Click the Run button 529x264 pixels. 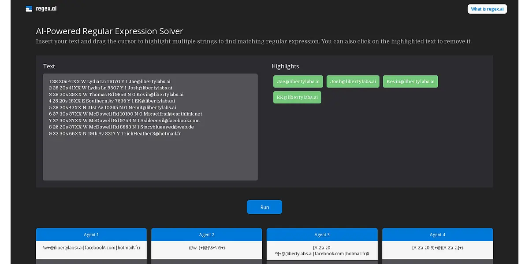264,207
